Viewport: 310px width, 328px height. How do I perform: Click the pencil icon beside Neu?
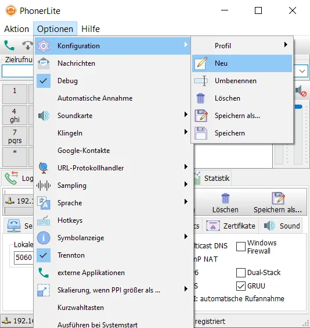click(x=201, y=63)
